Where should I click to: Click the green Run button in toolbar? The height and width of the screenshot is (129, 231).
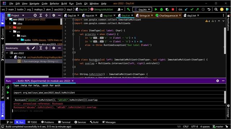click(156, 10)
